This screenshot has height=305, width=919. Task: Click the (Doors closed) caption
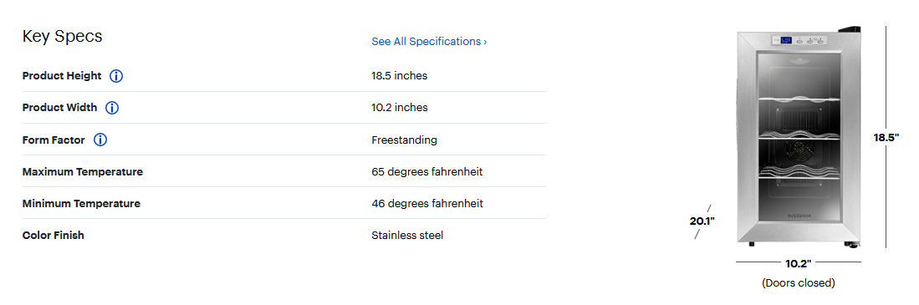click(x=799, y=282)
